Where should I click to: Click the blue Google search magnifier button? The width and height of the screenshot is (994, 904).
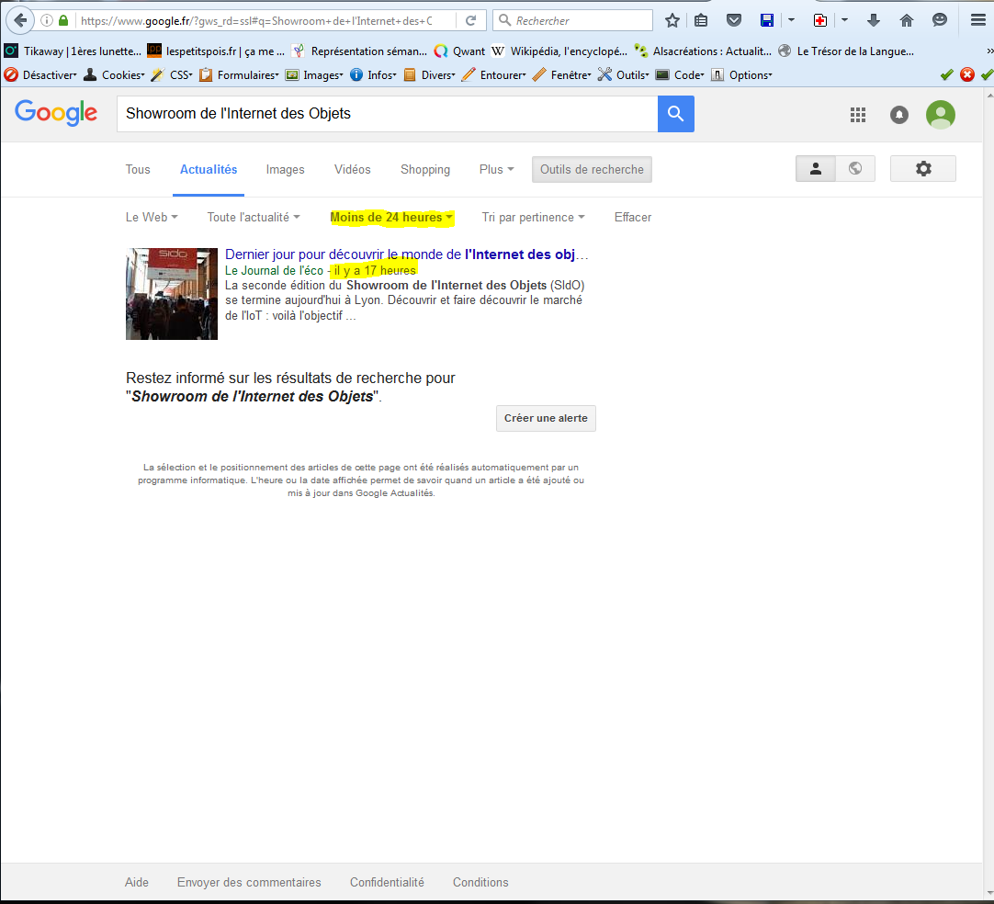[675, 114]
